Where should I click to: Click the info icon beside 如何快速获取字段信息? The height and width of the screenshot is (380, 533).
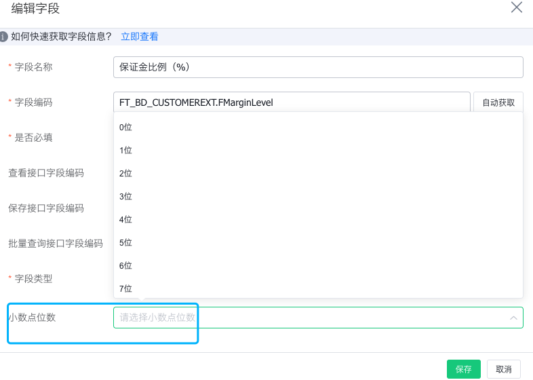coord(3,37)
